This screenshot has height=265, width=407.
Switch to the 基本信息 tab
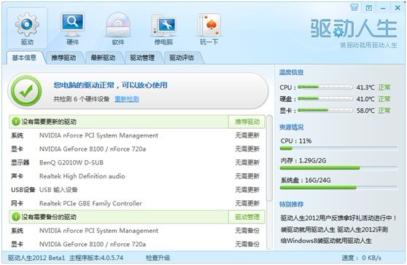tap(24, 58)
